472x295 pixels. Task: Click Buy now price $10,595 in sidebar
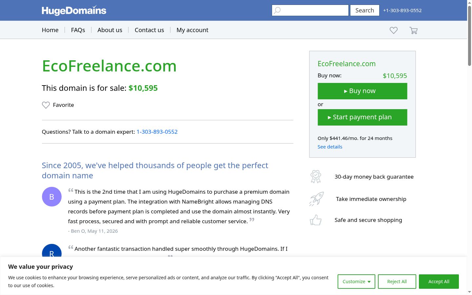pyautogui.click(x=395, y=76)
